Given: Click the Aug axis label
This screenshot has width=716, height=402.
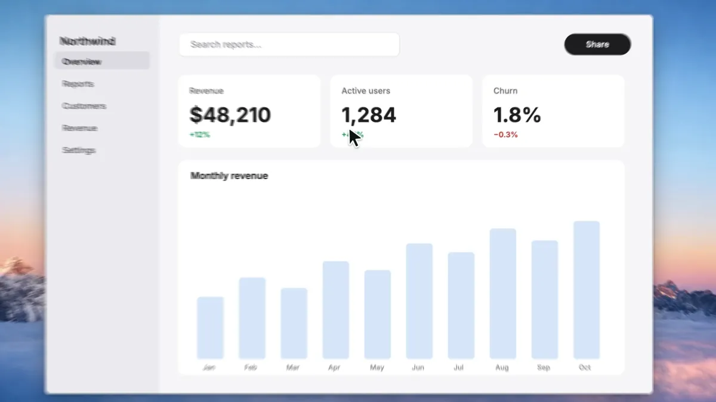Looking at the screenshot, I should pyautogui.click(x=502, y=367).
